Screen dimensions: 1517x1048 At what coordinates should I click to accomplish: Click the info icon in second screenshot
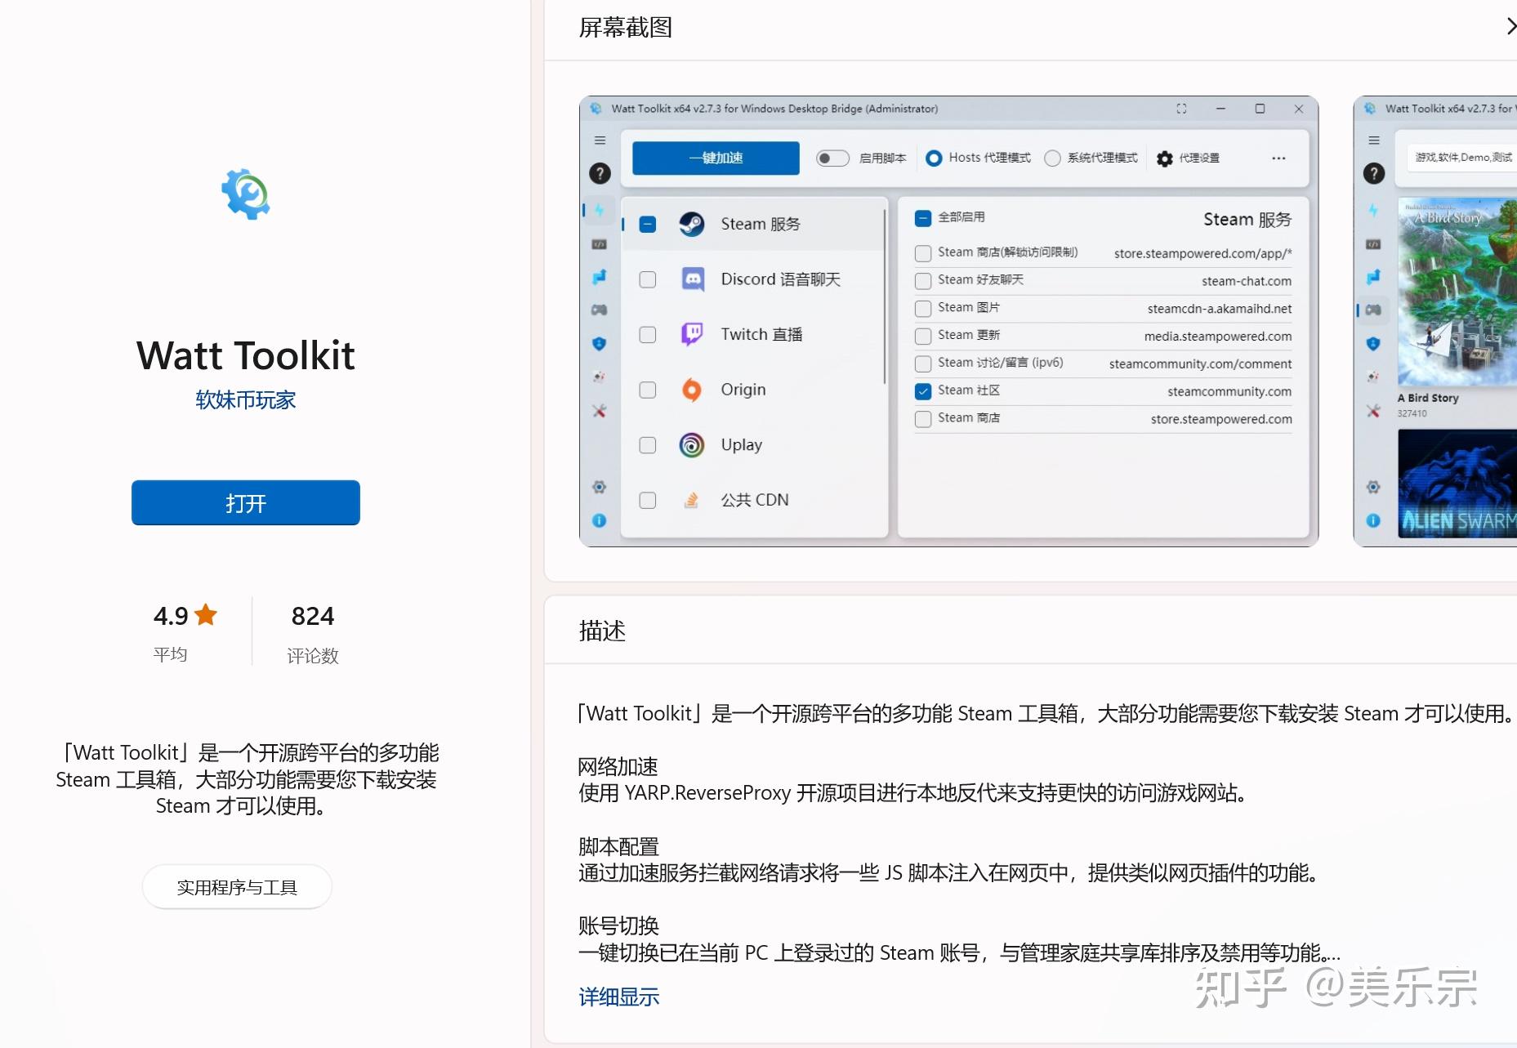[1373, 520]
